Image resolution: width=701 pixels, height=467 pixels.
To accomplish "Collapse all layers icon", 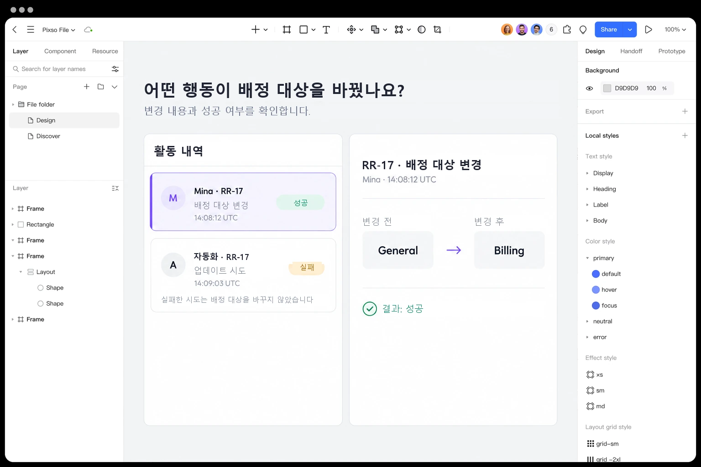I will [115, 188].
